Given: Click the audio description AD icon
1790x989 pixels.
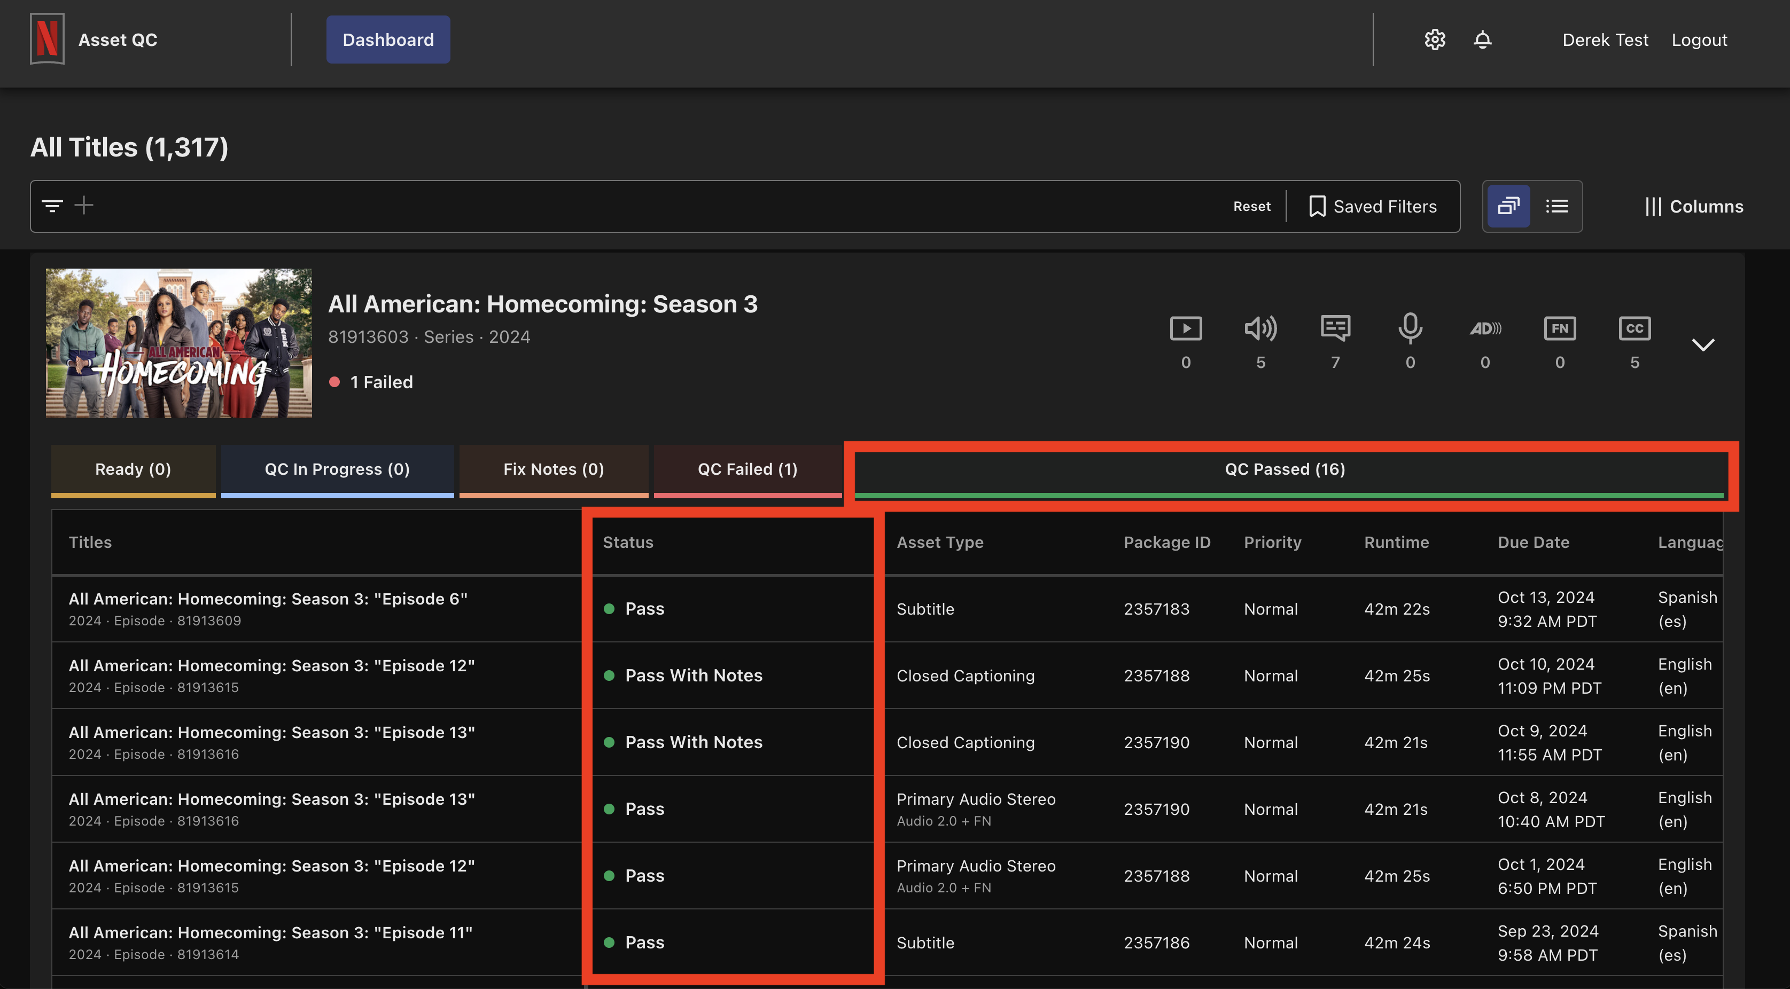Looking at the screenshot, I should tap(1485, 328).
